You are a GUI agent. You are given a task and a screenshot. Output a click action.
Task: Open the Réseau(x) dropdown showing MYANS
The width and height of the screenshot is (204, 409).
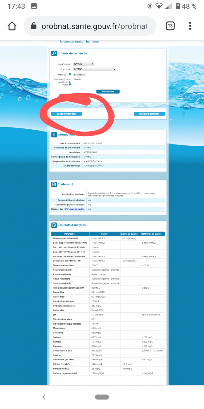click(79, 75)
